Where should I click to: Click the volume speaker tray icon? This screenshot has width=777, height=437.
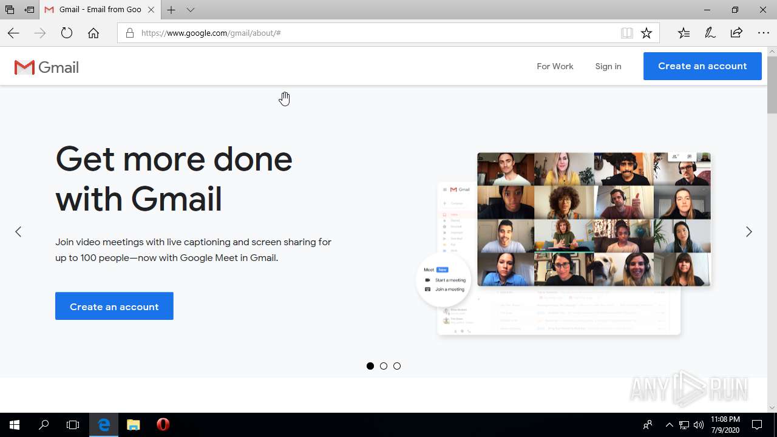pyautogui.click(x=699, y=425)
